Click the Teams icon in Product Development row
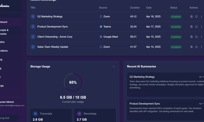 pos(101,27)
